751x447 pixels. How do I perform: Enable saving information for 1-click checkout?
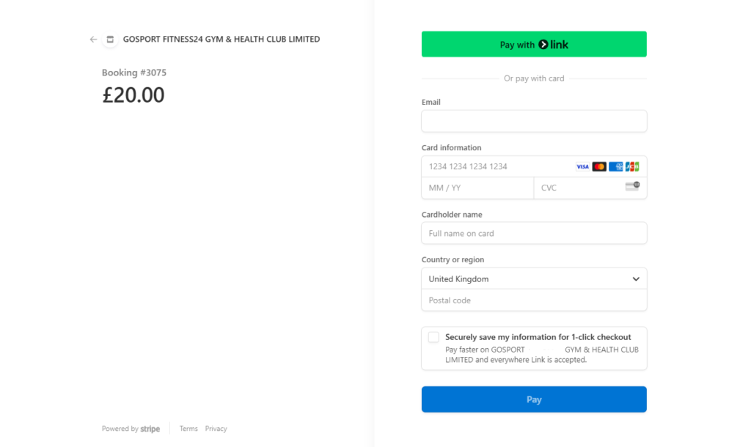(433, 337)
